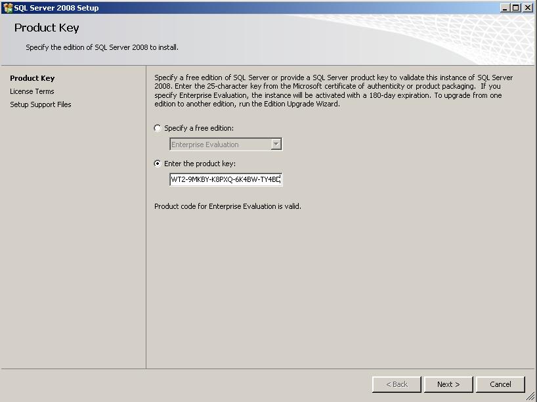
Task: Select the 'Specify a free edition' radio button
Action: [x=158, y=128]
